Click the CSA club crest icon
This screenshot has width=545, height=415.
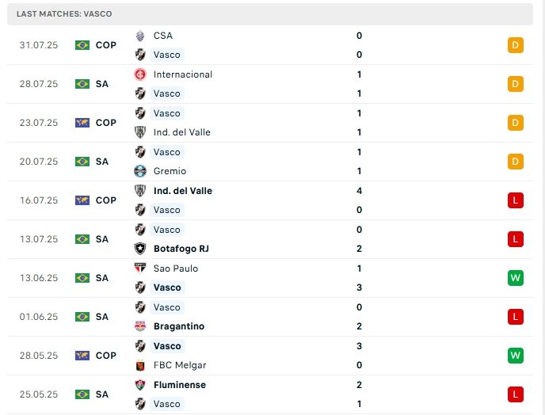click(140, 36)
